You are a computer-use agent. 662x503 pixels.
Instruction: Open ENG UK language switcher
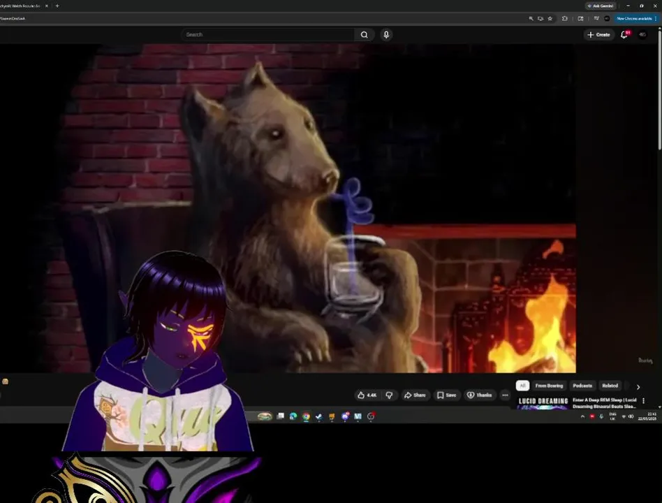pyautogui.click(x=612, y=416)
